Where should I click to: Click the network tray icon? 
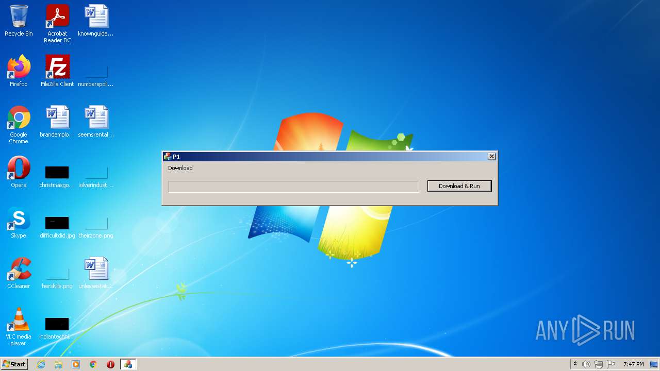[599, 364]
